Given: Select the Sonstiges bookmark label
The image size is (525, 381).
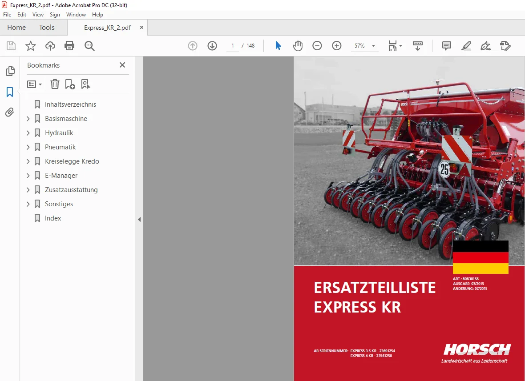Looking at the screenshot, I should coord(59,204).
